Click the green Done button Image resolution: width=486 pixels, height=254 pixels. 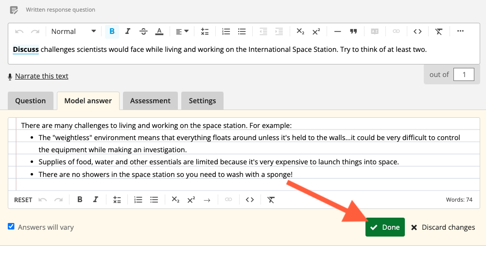pos(385,227)
